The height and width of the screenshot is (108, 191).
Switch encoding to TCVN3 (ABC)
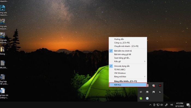point(128,69)
